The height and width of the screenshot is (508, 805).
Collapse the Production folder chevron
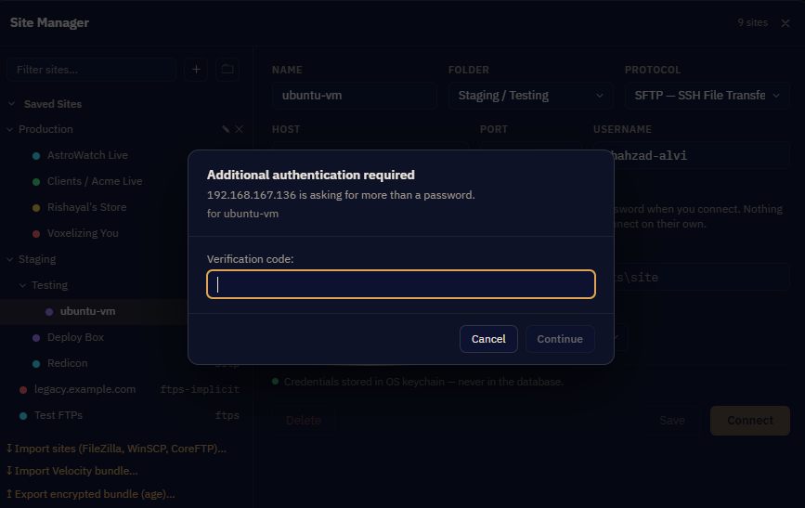coord(10,129)
